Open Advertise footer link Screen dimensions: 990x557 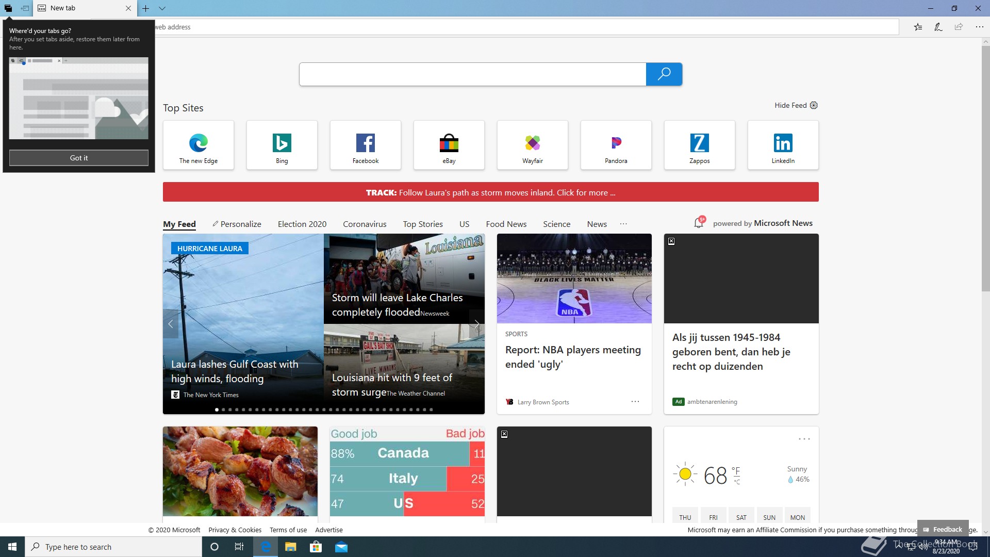click(x=329, y=530)
